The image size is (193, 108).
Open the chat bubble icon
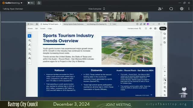click(171, 9)
